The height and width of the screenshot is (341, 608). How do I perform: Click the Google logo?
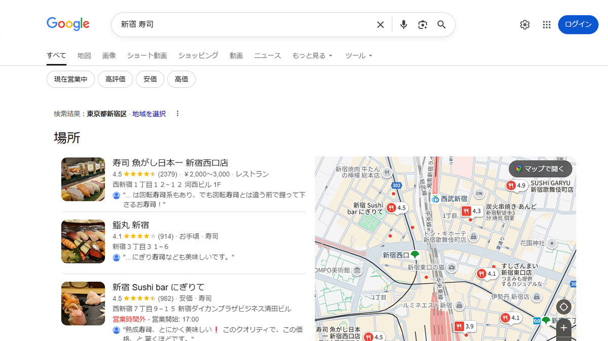(67, 24)
